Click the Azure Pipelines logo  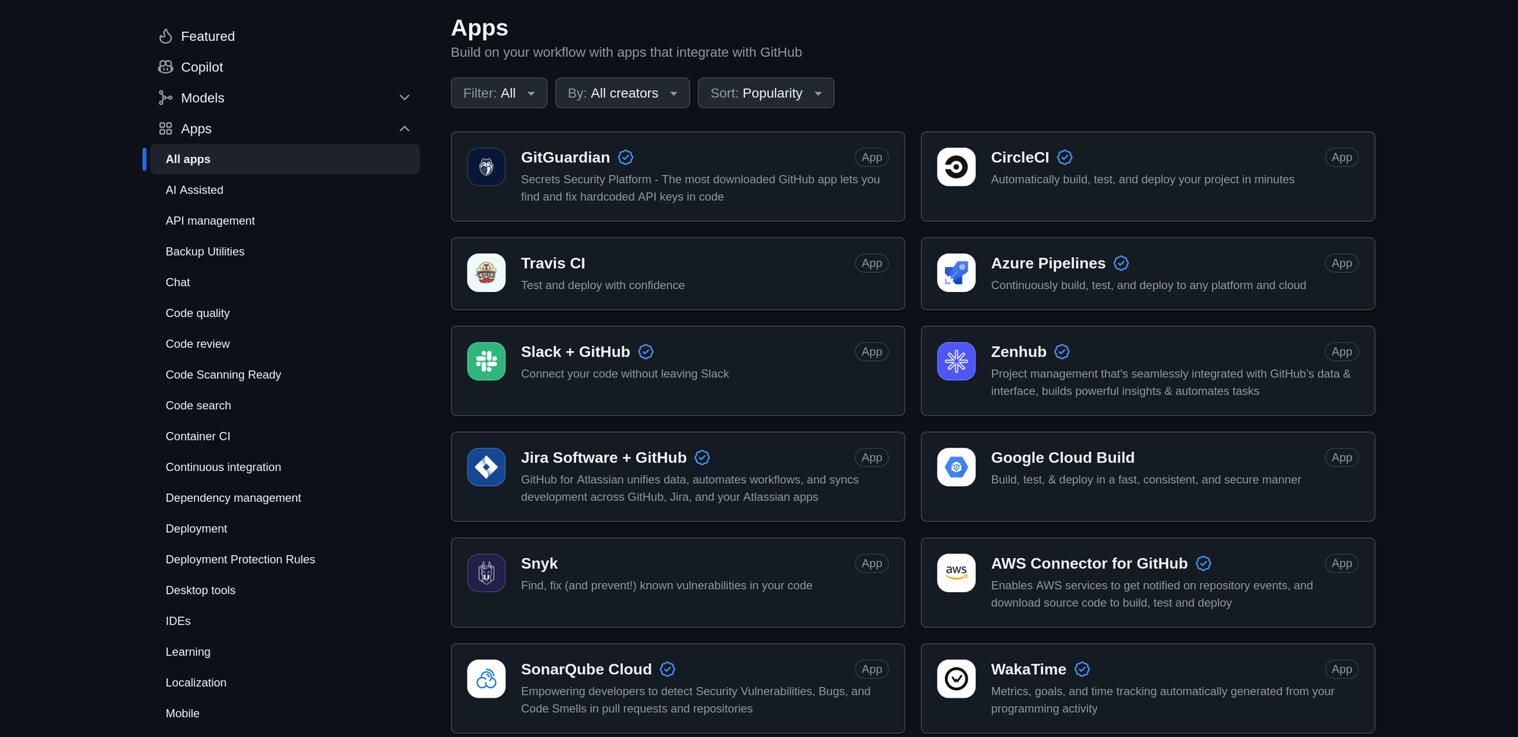pyautogui.click(x=956, y=273)
